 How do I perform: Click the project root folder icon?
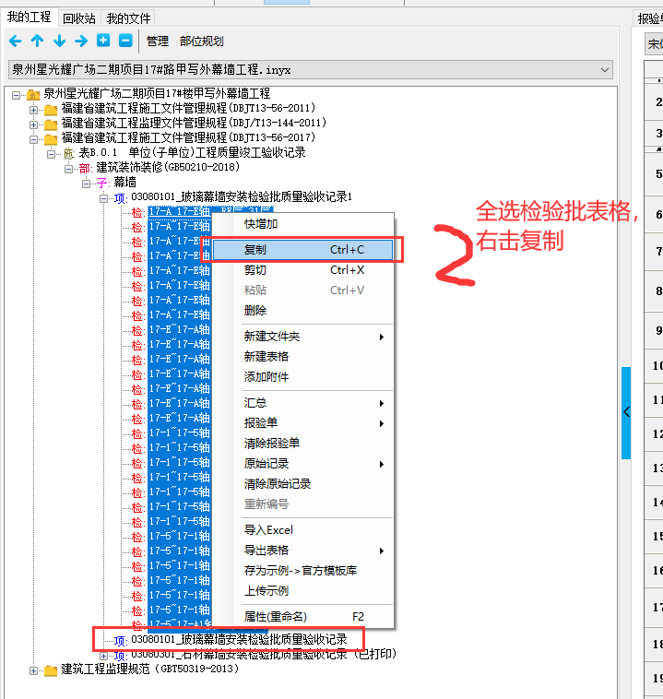point(33,94)
